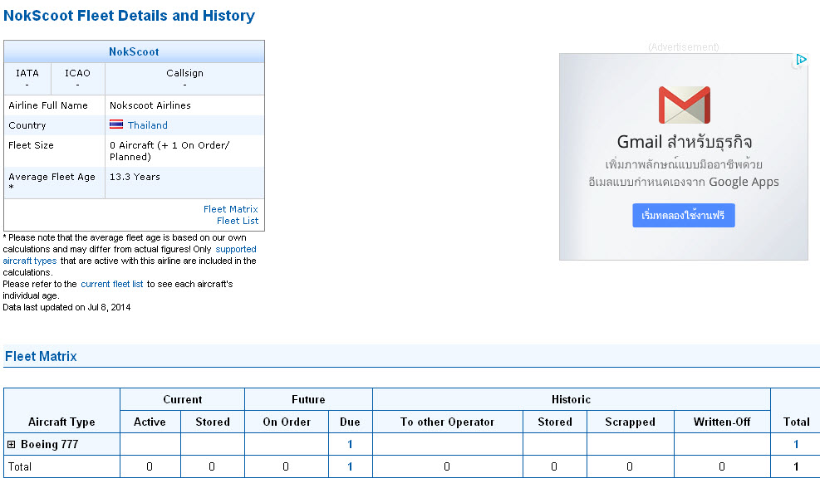The width and height of the screenshot is (820, 488).
Task: Open supported aircraft types link
Action: click(130, 255)
